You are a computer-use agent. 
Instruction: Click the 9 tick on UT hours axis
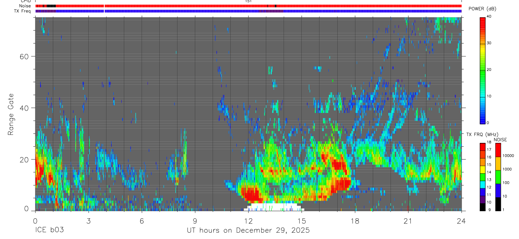(195, 221)
